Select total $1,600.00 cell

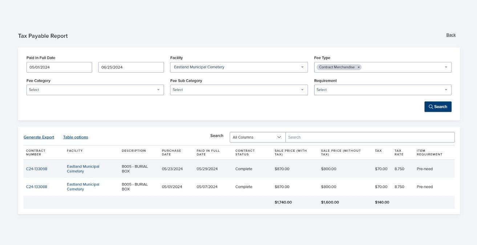pyautogui.click(x=330, y=203)
